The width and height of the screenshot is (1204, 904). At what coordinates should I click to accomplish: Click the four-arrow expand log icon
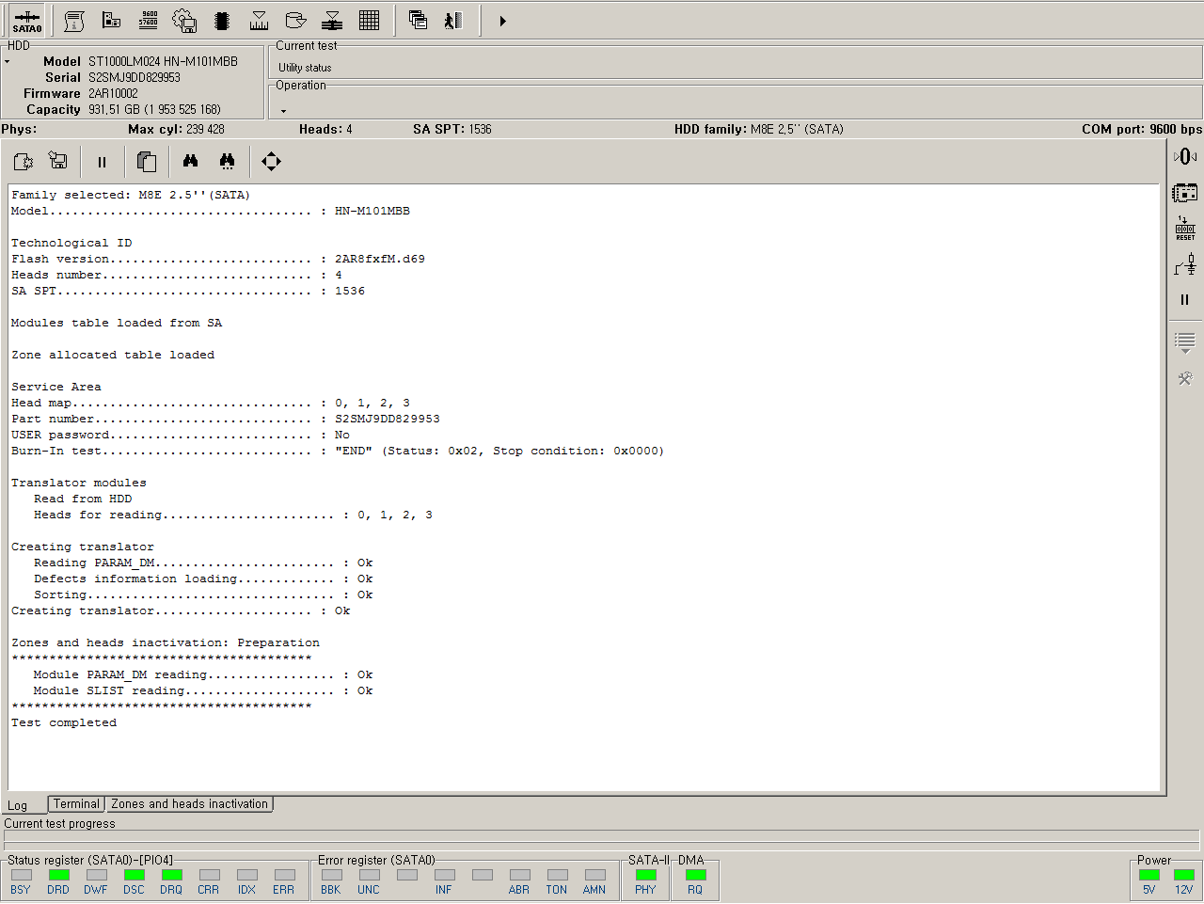271,162
